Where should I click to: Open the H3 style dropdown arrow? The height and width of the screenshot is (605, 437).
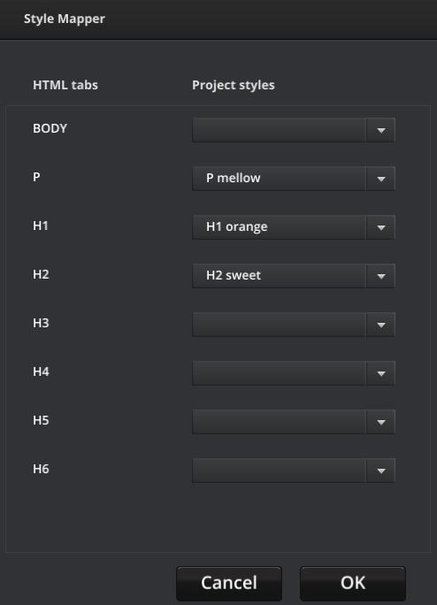(380, 325)
